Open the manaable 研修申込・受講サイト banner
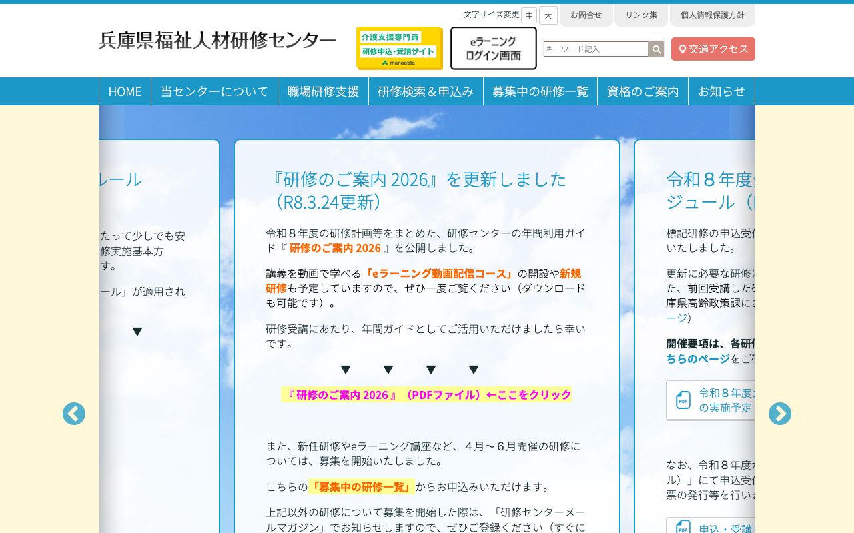Image resolution: width=854 pixels, height=533 pixels. 398,48
